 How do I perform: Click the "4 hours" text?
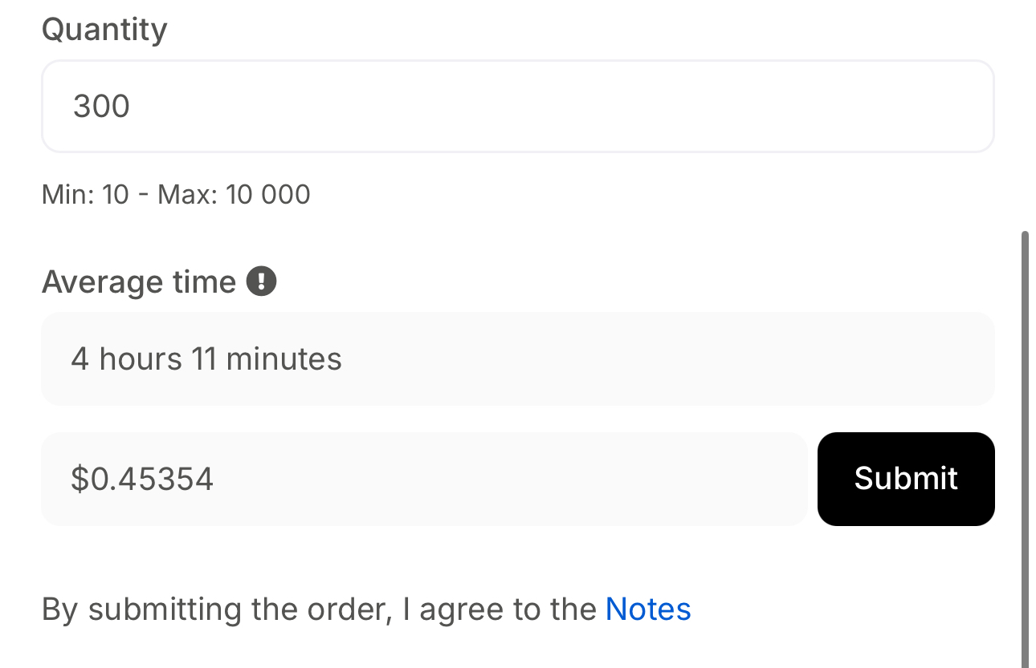tap(126, 358)
